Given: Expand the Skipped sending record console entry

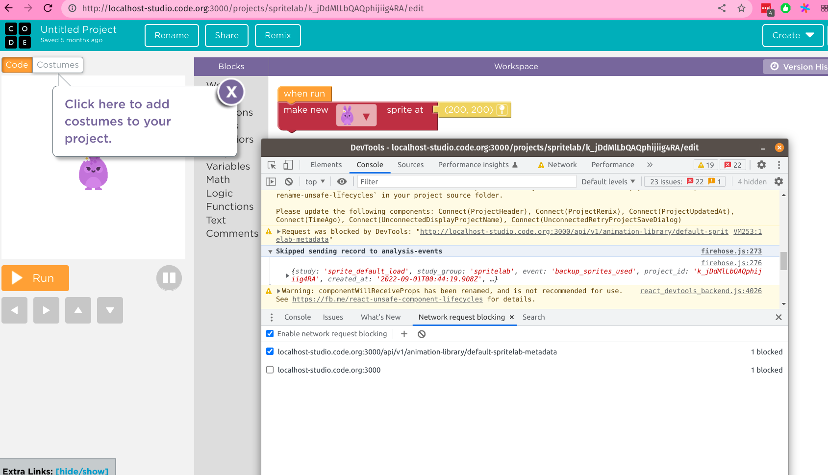Looking at the screenshot, I should click(270, 251).
